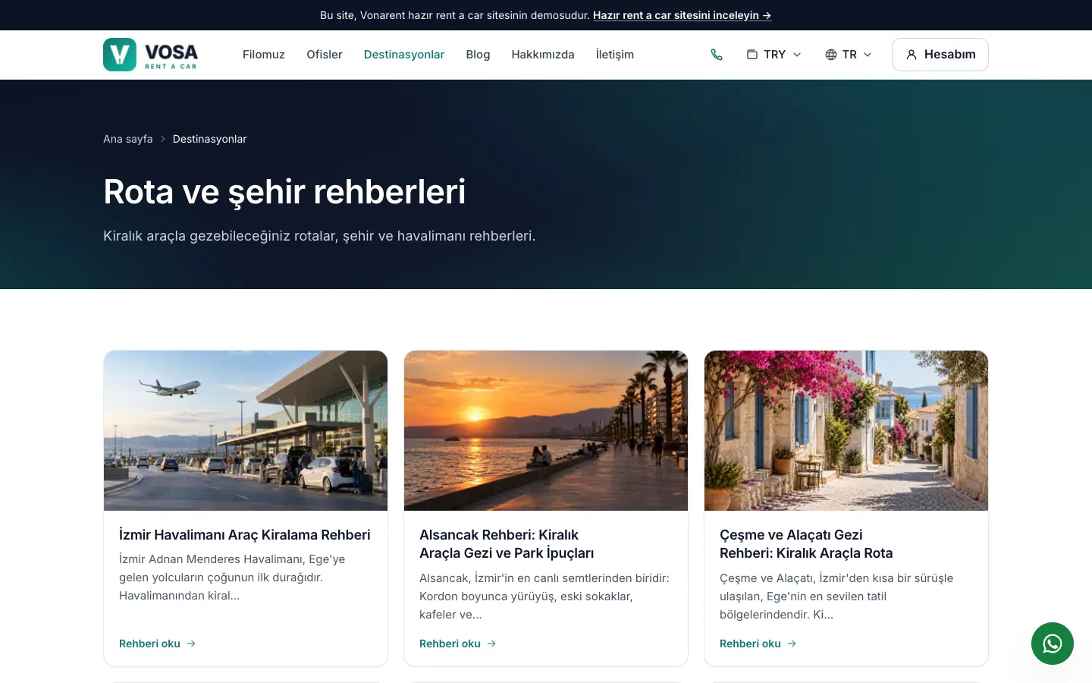Follow 'Hazır rent a car sitesini inceleyin' link
Screen dimensions: 1092x683
[682, 15]
